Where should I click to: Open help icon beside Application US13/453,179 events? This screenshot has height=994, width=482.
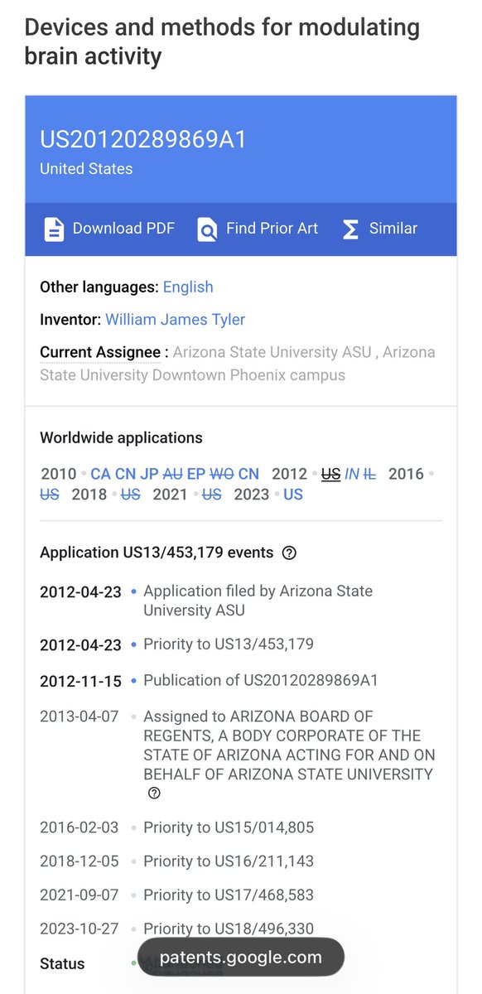289,552
